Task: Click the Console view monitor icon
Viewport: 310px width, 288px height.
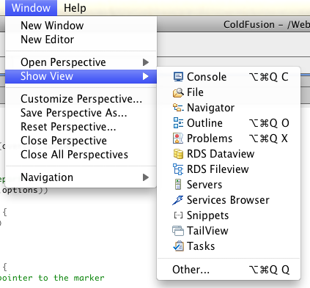Action: pos(178,77)
